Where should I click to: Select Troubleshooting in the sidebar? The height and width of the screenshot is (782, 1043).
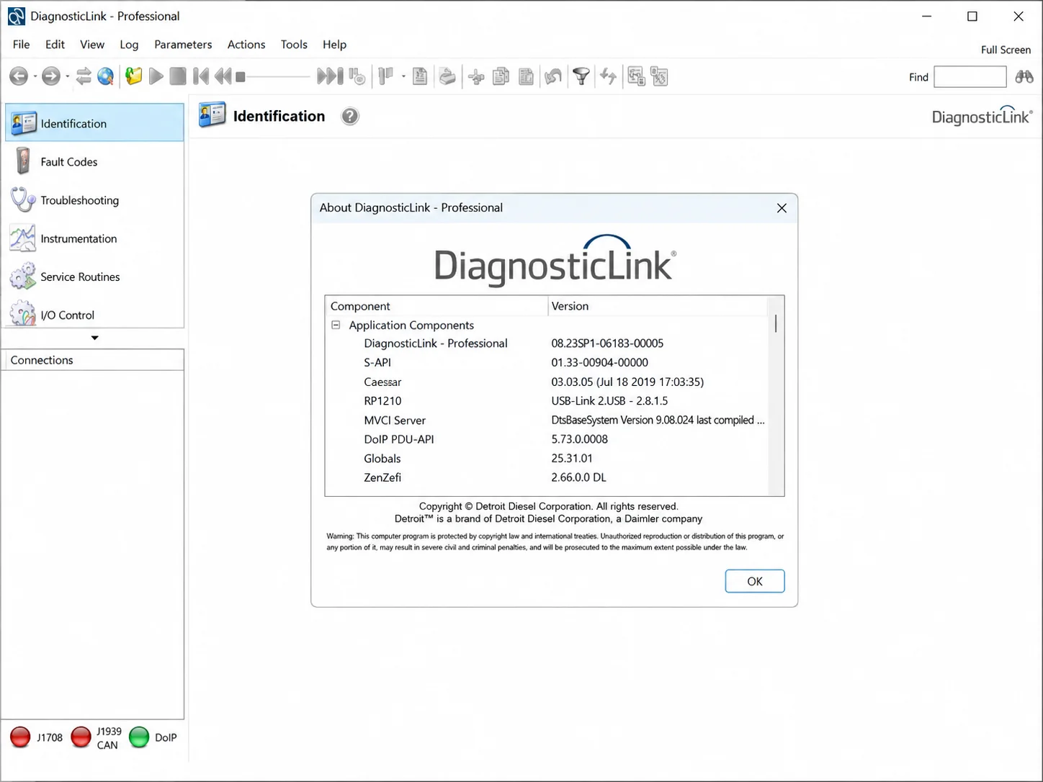[94, 199]
